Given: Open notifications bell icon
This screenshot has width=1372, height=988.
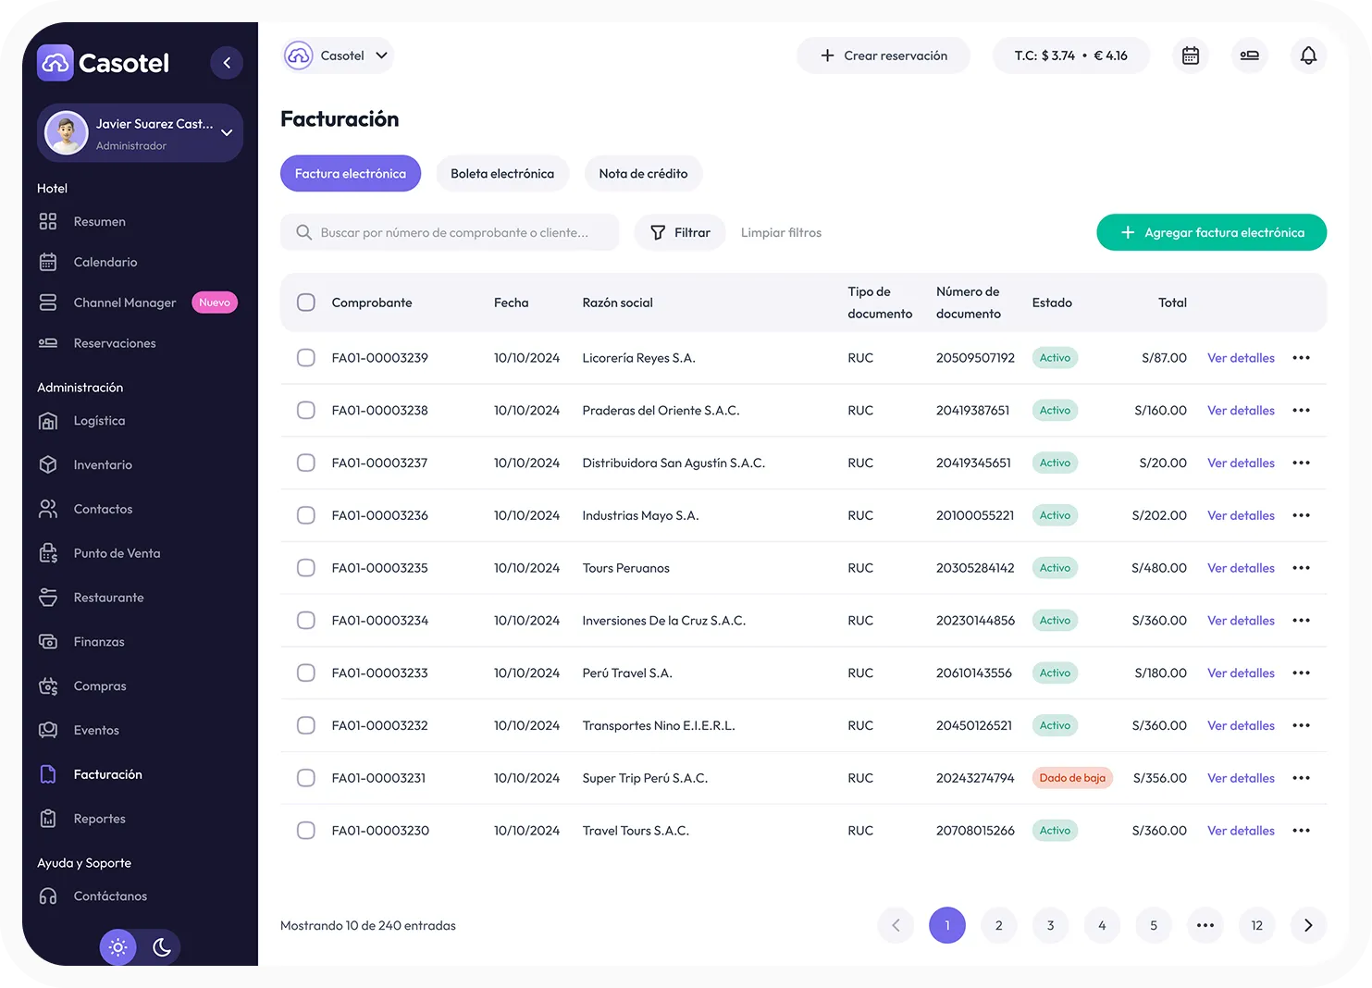Looking at the screenshot, I should pos(1308,56).
